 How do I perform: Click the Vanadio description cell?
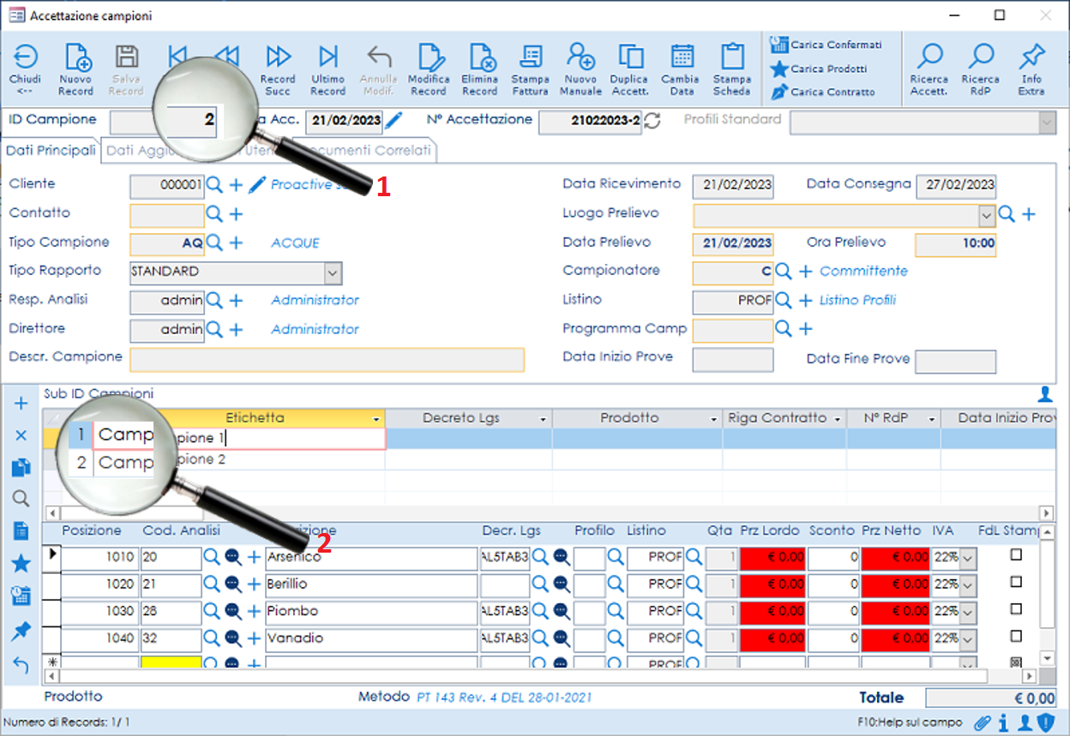click(x=371, y=640)
